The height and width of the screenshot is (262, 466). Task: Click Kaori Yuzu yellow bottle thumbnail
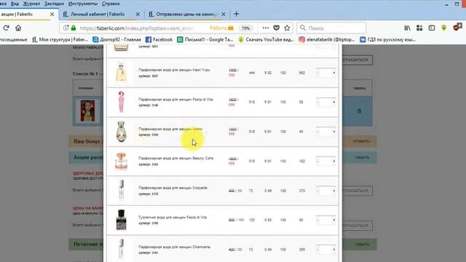click(x=121, y=72)
